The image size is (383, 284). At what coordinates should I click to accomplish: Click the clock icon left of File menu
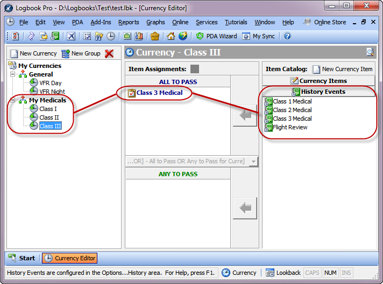click(10, 22)
